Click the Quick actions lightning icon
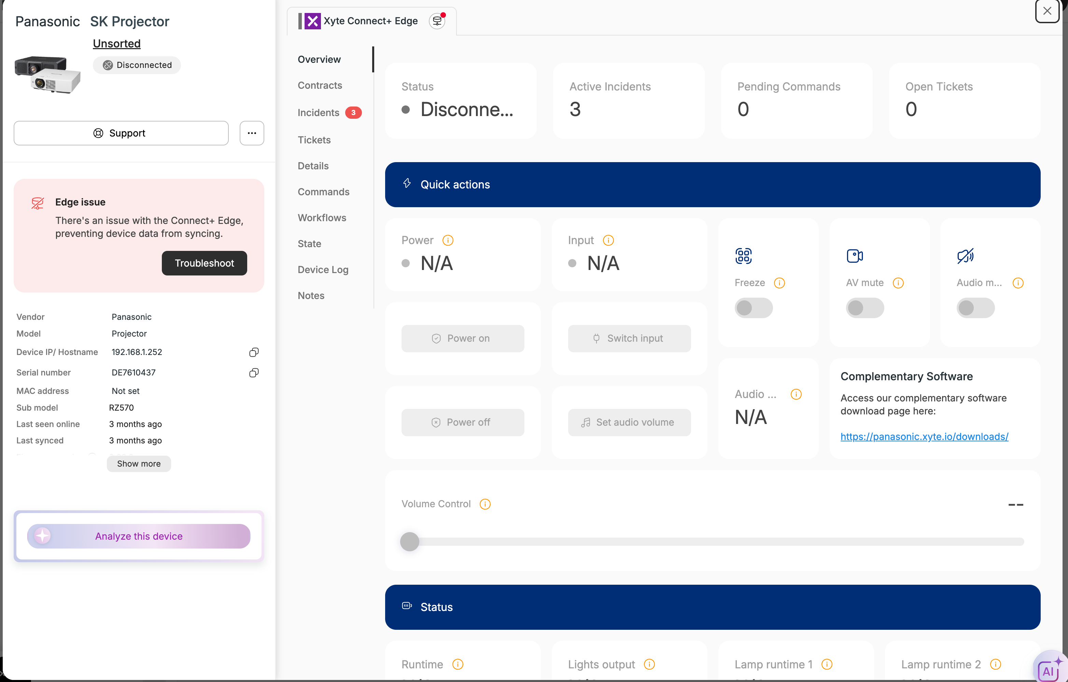Image resolution: width=1068 pixels, height=682 pixels. pos(407,183)
